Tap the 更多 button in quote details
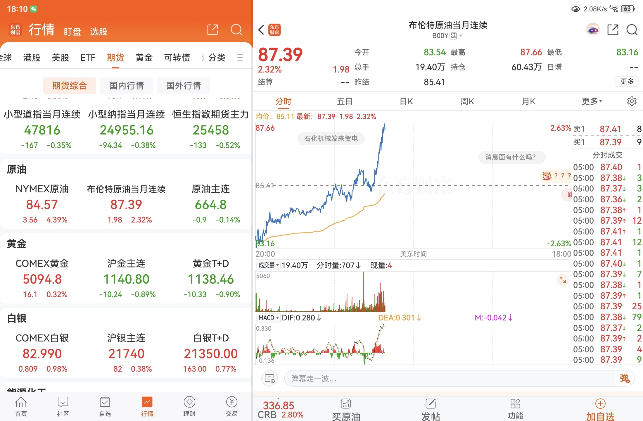This screenshot has height=421, width=643. (x=627, y=81)
